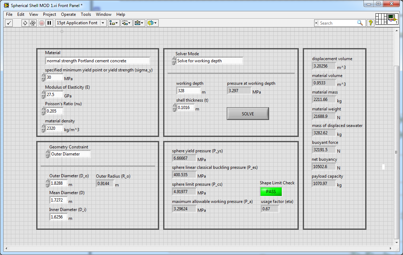Image resolution: width=403 pixels, height=255 pixels.
Task: Open the Edit menu
Action: [x=21, y=14]
